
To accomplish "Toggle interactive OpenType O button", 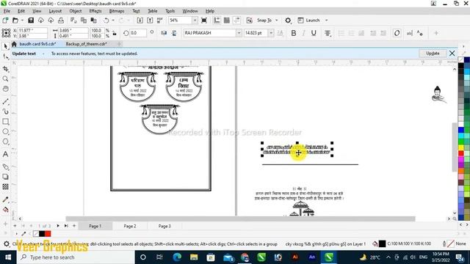I will pyautogui.click(x=397, y=33).
